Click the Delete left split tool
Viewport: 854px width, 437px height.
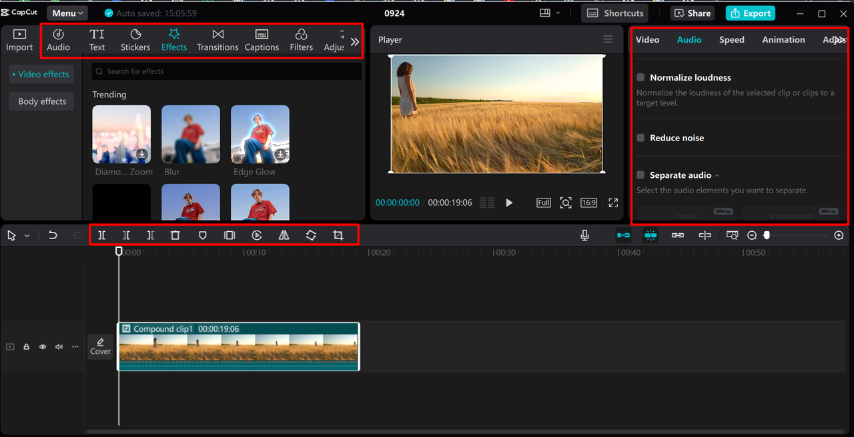click(x=126, y=235)
